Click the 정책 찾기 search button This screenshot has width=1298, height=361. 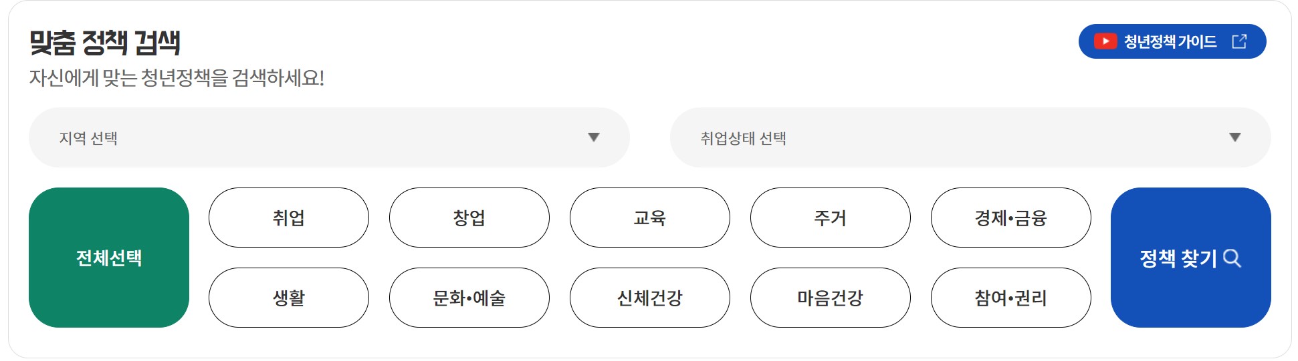[x=1191, y=258]
